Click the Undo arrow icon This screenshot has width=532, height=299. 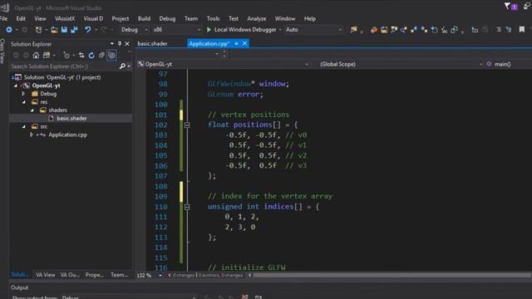(x=88, y=30)
